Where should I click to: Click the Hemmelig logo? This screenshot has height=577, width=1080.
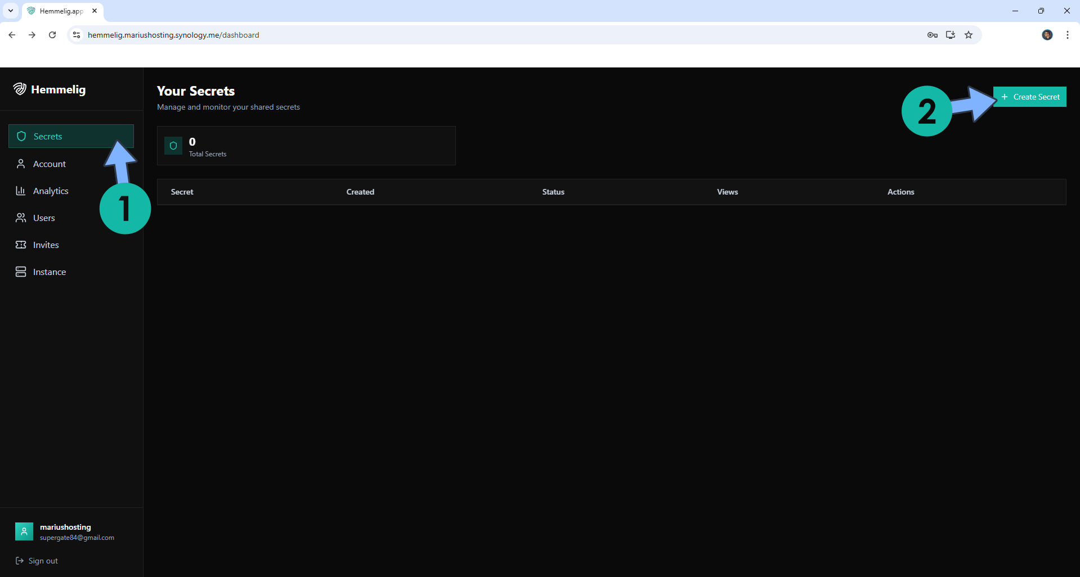pyautogui.click(x=20, y=89)
